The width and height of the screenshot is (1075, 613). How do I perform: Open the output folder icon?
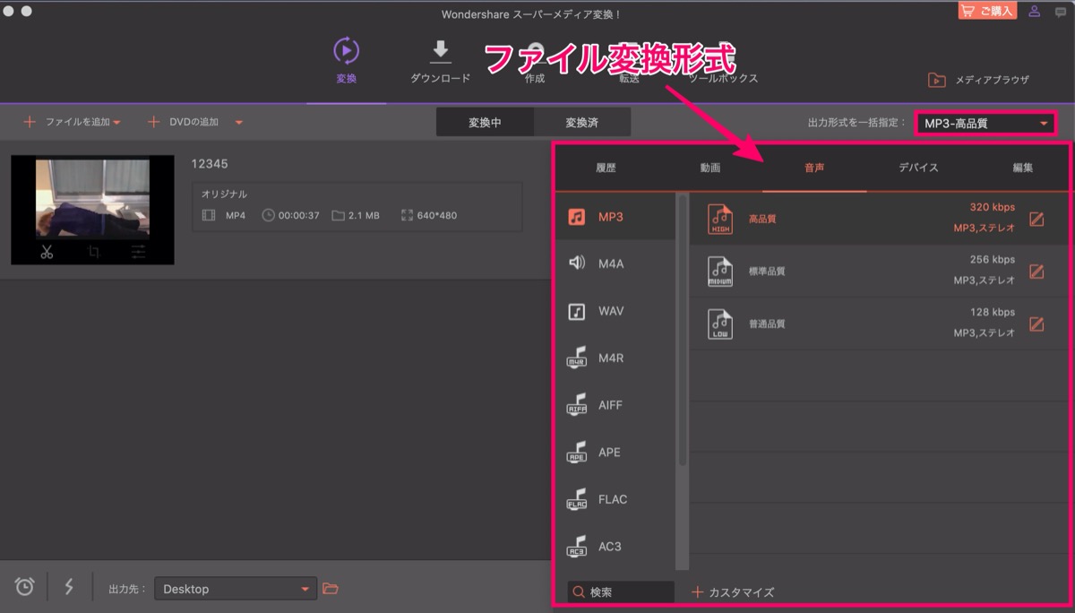(x=331, y=589)
